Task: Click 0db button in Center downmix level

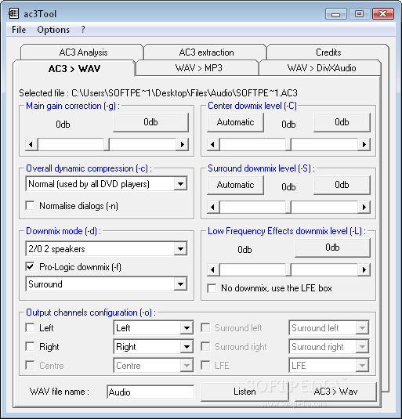Action: [342, 122]
